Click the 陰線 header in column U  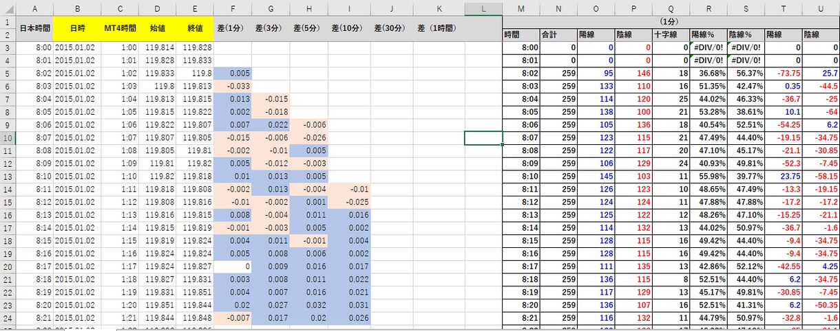(821, 34)
